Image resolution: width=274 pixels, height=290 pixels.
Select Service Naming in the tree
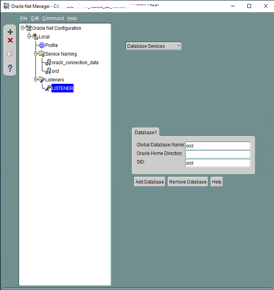pos(61,54)
